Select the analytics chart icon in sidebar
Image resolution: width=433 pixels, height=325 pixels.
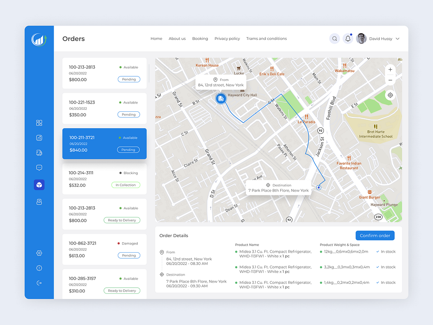coord(39,137)
